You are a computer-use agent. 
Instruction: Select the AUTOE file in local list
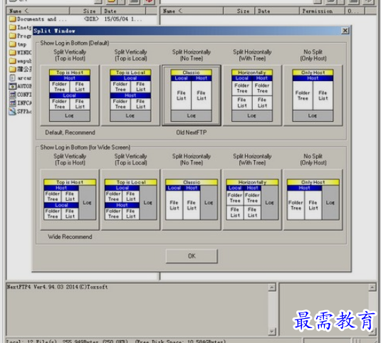(x=21, y=86)
